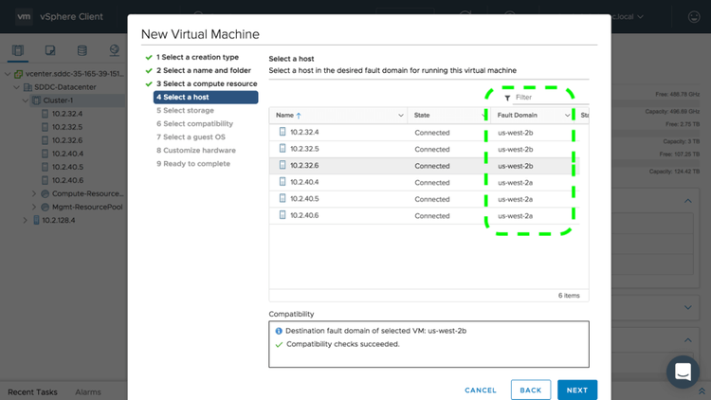Open the chat support bubble icon

pyautogui.click(x=682, y=372)
